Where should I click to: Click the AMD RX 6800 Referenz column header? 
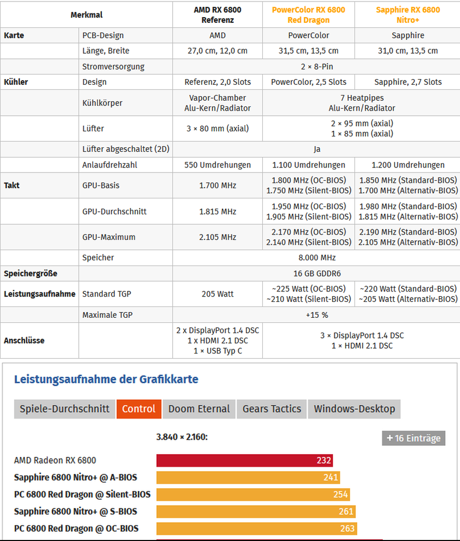tap(217, 15)
